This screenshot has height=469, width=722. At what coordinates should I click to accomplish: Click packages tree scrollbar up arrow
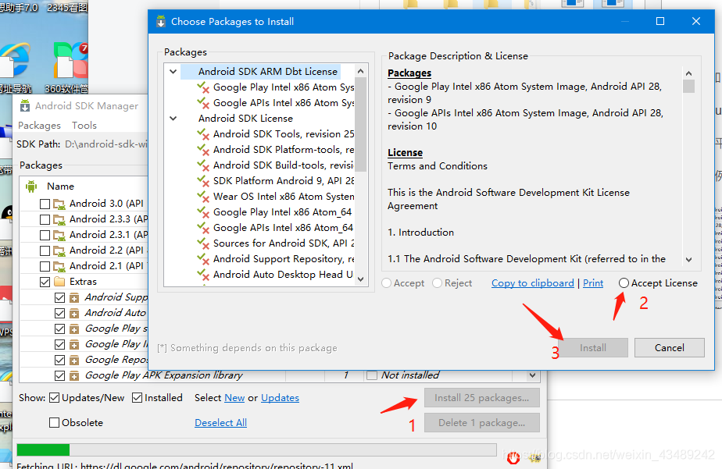[360, 71]
